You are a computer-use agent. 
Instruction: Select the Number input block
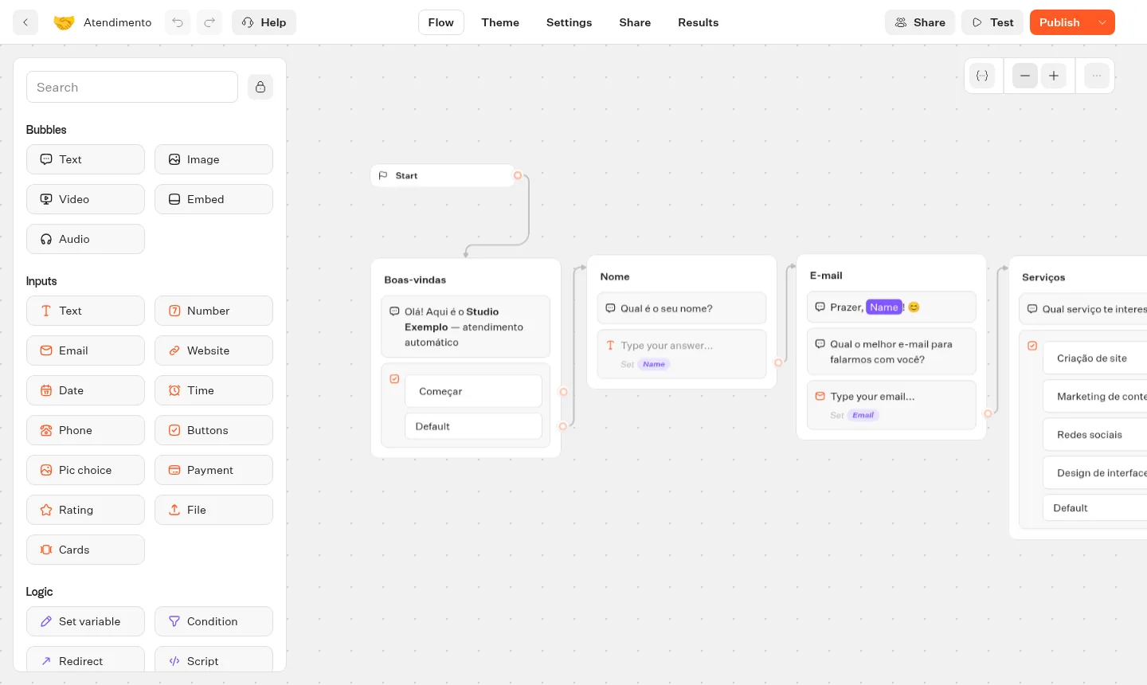click(x=213, y=311)
